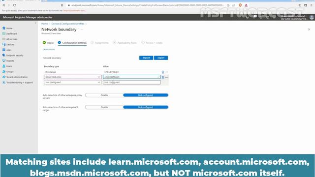This screenshot has height=177, width=315.
Task: Toggle the browser sidebar panel icon
Action: point(300,5)
